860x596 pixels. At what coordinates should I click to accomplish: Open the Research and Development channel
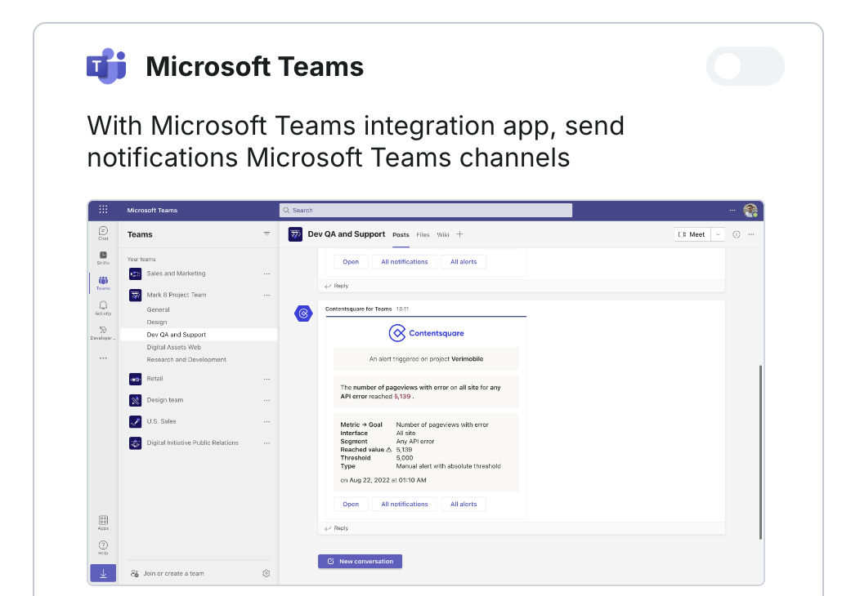click(186, 360)
